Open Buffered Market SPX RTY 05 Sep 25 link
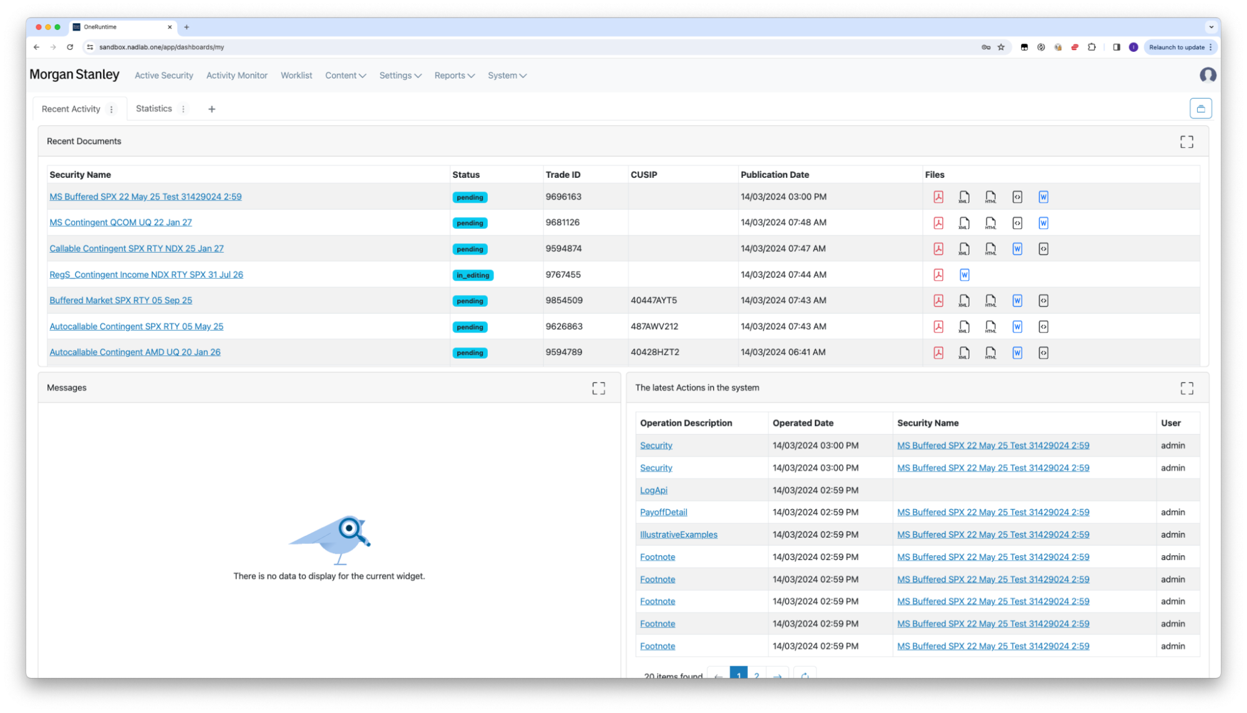This screenshot has width=1247, height=713. click(x=120, y=300)
